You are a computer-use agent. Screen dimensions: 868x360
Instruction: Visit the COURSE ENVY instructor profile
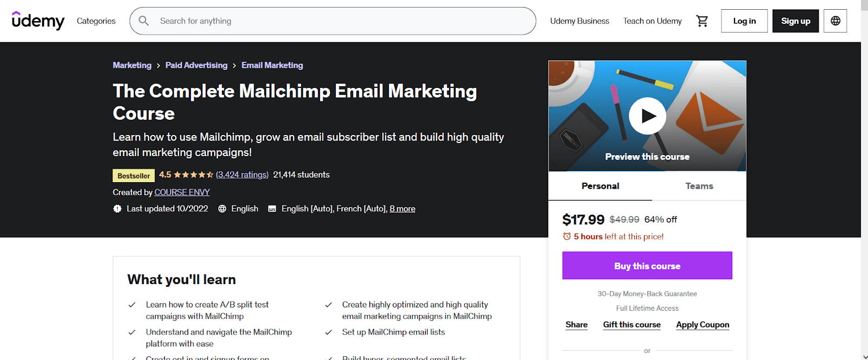[x=182, y=192]
